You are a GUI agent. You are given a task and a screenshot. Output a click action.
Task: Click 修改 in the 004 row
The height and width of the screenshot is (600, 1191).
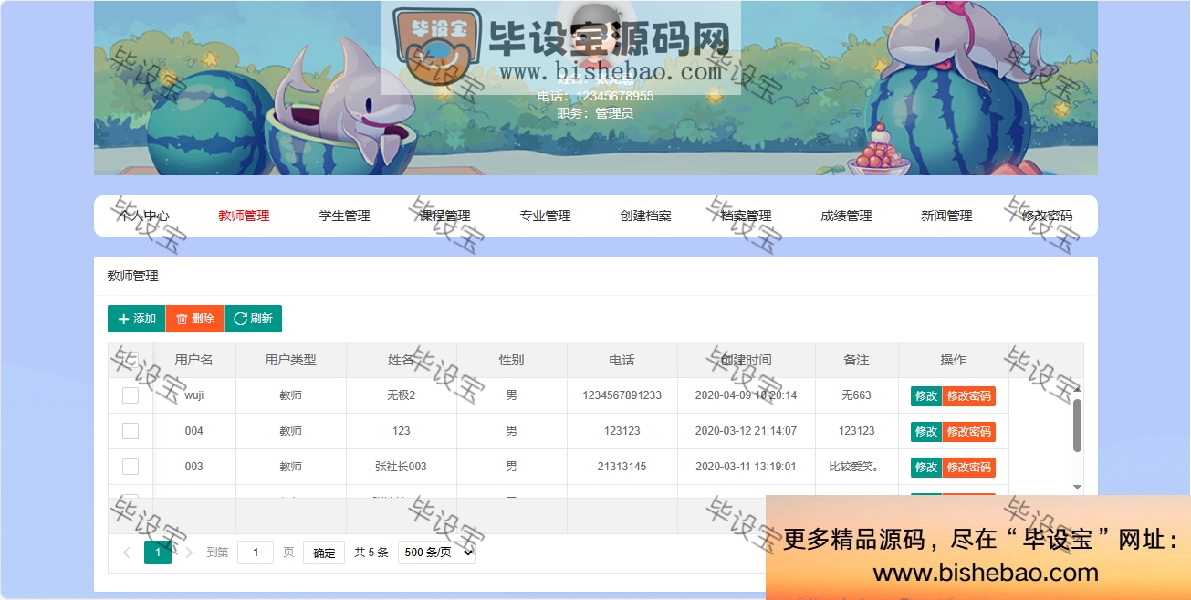[926, 432]
